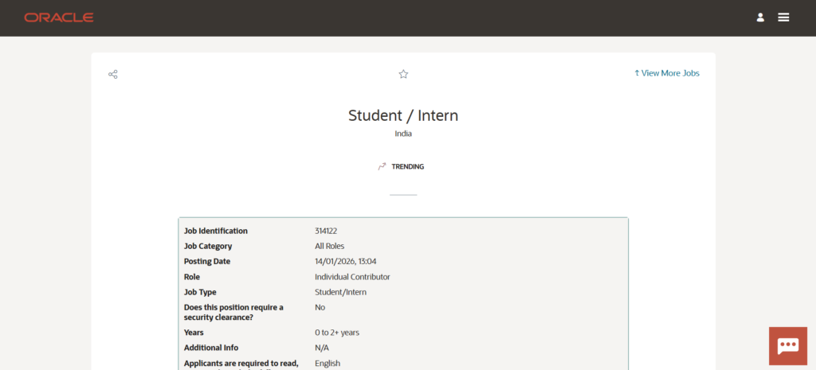Select the job ID number 314122
This screenshot has width=816, height=370.
(327, 231)
